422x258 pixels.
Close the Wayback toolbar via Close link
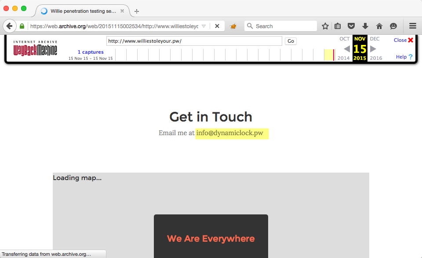click(x=403, y=40)
